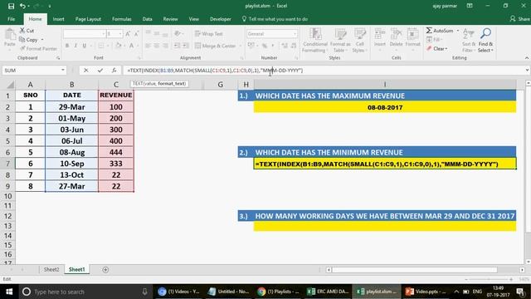Open Untitled Notepad from taskbar
531x299 pixels.
229,292
